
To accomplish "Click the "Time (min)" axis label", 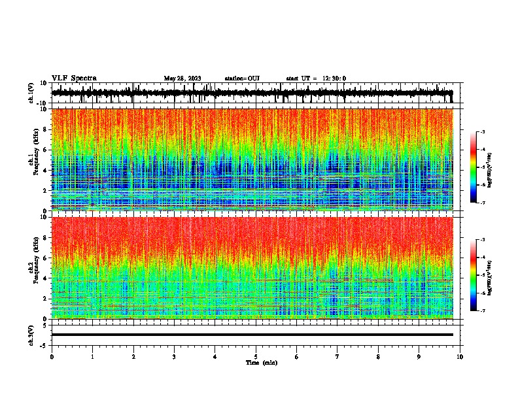I will point(262,363).
